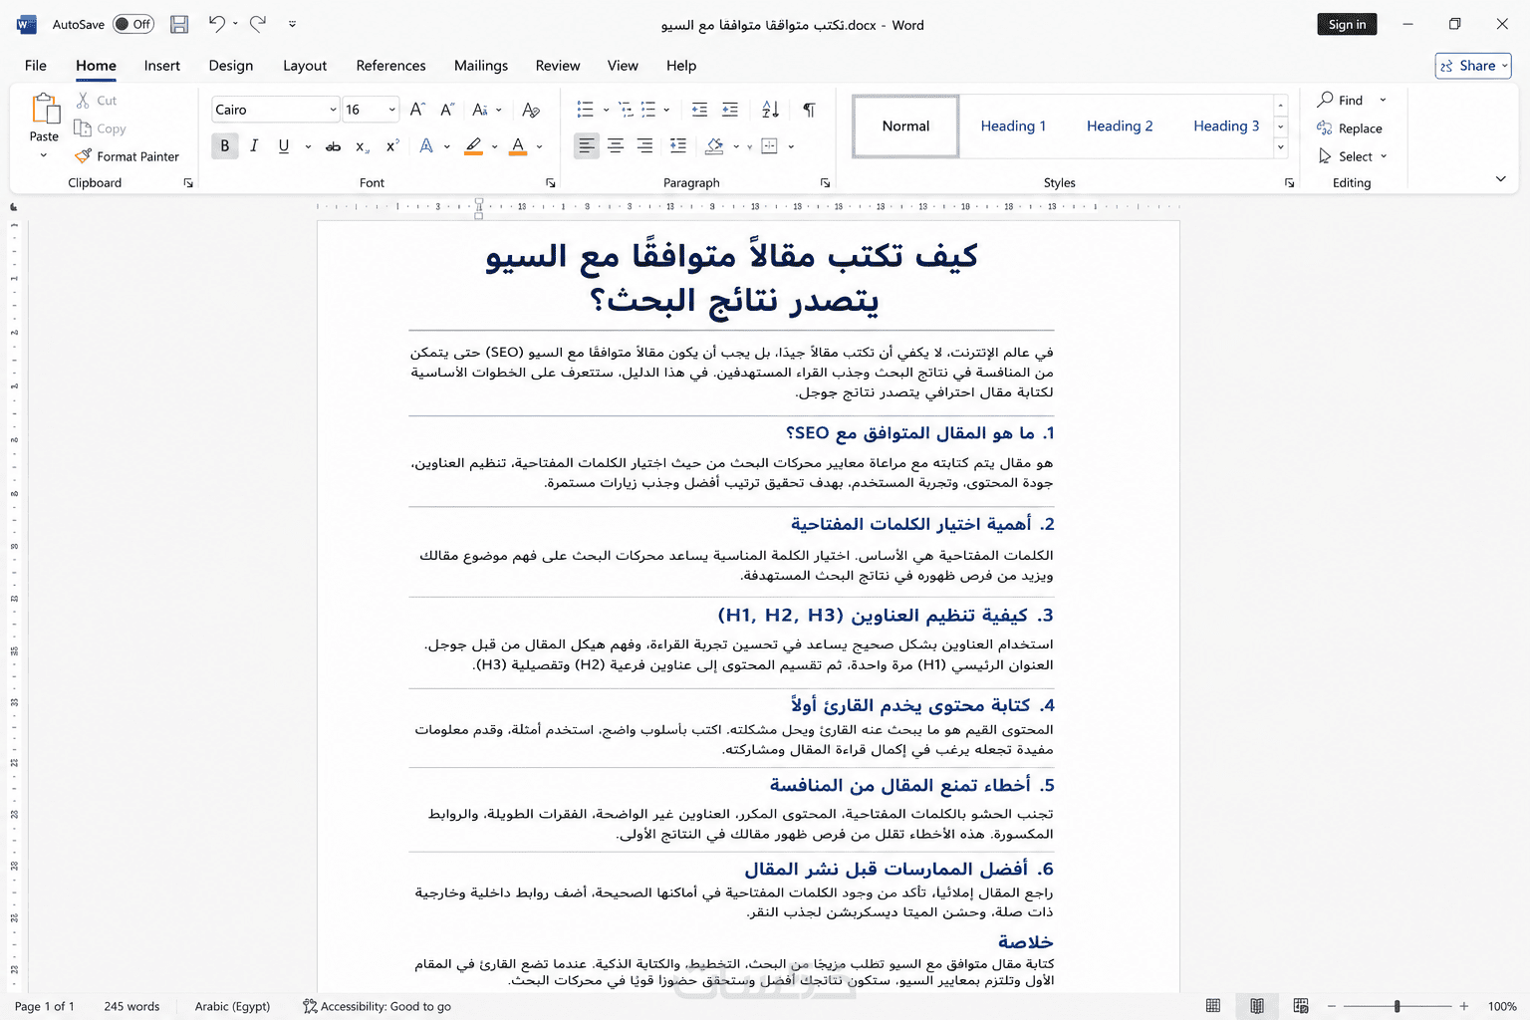The width and height of the screenshot is (1530, 1020).
Task: Open the Cairo font name dropdown
Action: [x=333, y=110]
